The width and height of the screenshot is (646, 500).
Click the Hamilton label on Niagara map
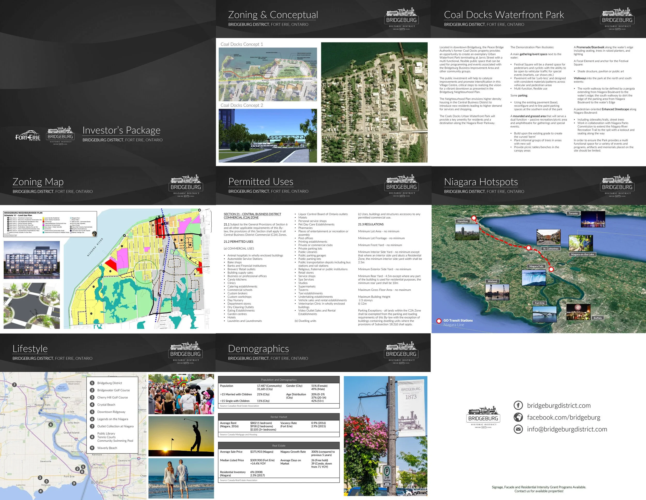[x=463, y=221]
